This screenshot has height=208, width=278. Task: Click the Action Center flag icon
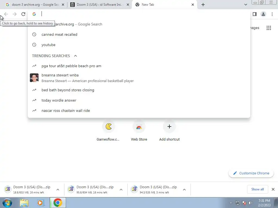coord(244,203)
